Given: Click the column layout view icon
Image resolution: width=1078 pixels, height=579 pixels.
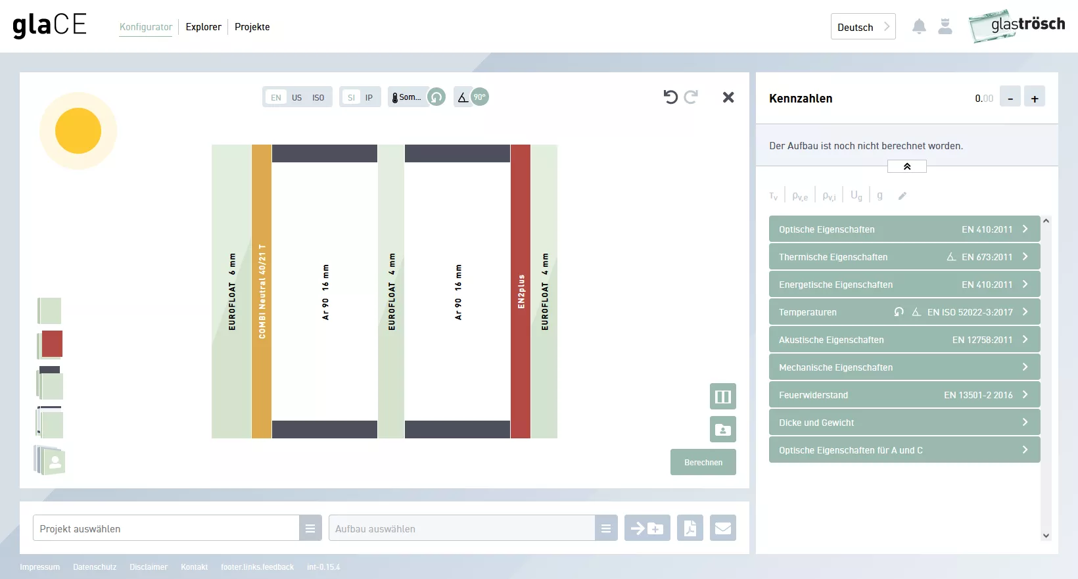Looking at the screenshot, I should (x=723, y=396).
